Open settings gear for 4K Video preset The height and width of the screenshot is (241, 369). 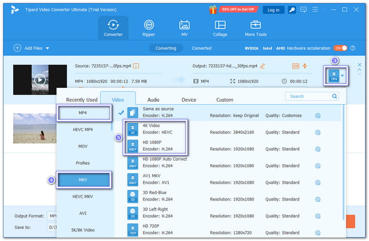coord(318,132)
